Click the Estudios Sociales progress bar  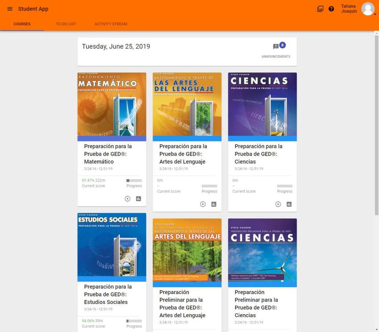click(x=134, y=321)
